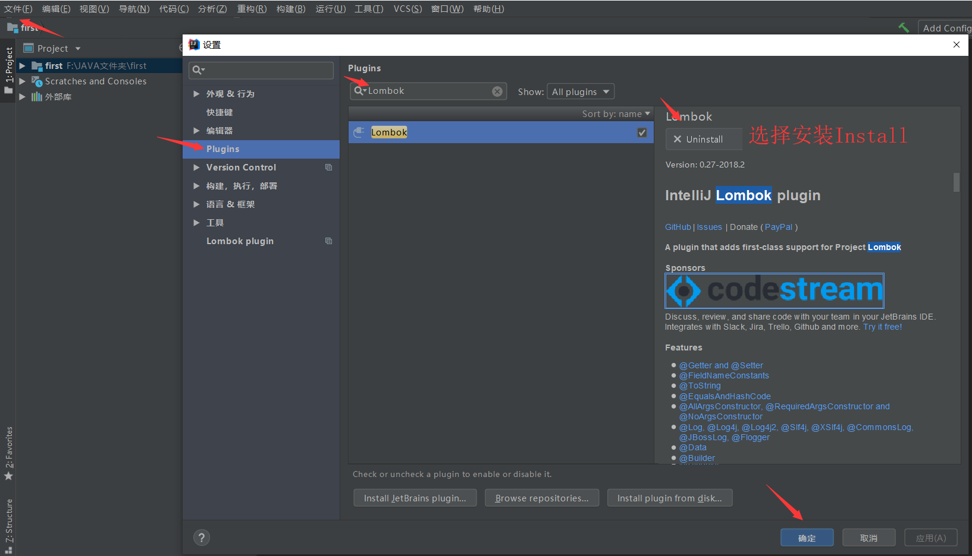Open the 重构(R) menu
Viewport: 972px width, 556px height.
(x=252, y=9)
